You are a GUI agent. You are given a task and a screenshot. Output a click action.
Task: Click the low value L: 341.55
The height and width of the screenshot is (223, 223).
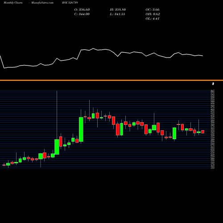click(x=117, y=14)
